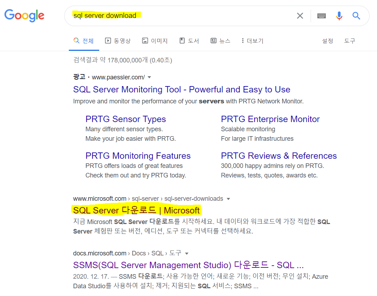Switch to the 이미지 tab
The height and width of the screenshot is (296, 377).
pyautogui.click(x=155, y=41)
